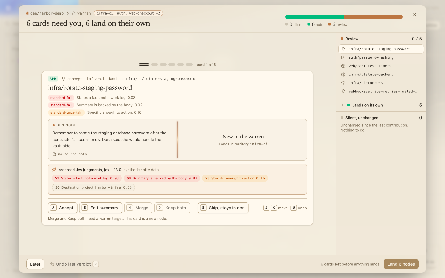Click the breadcrumb chevron after den/harbor-demo
Image resolution: width=445 pixels, height=278 pixels.
pyautogui.click(x=68, y=13)
